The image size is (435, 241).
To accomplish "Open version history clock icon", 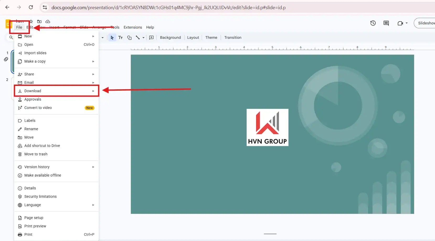I will point(373,23).
